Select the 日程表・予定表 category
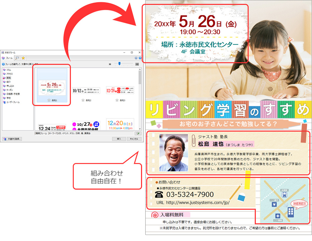The image size is (312, 241). point(13,94)
